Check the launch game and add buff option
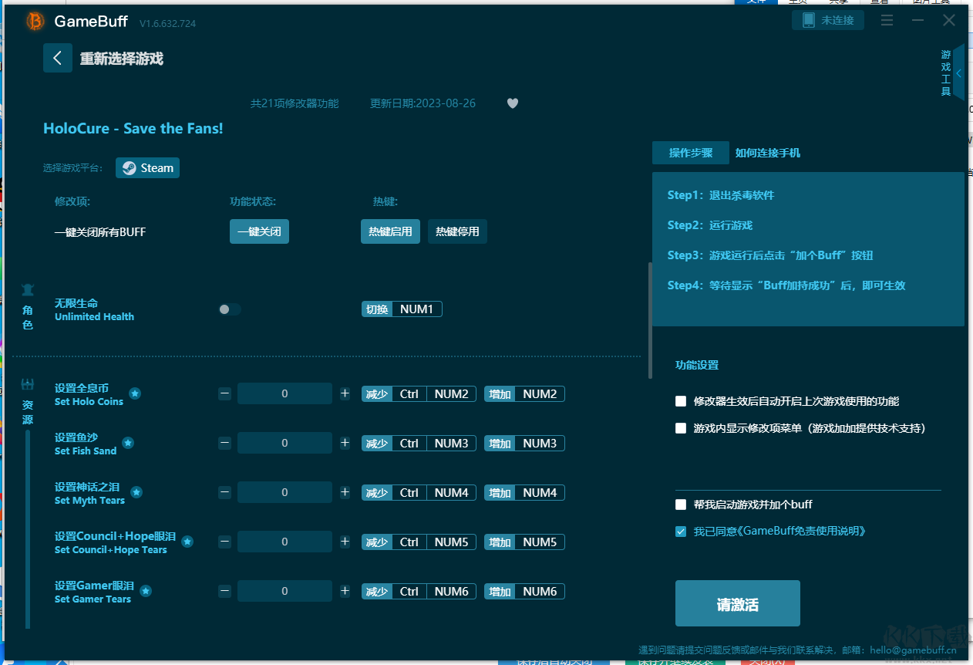Image resolution: width=973 pixels, height=665 pixels. coord(681,505)
